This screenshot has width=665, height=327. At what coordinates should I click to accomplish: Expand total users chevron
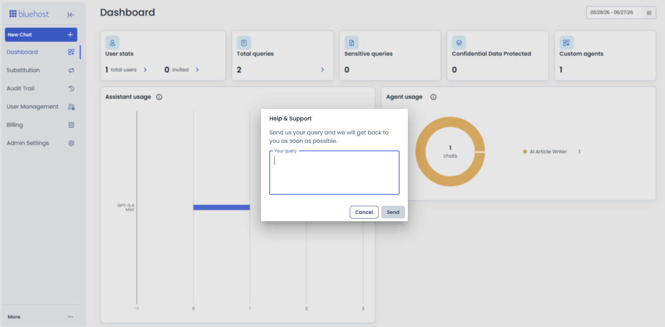(145, 70)
